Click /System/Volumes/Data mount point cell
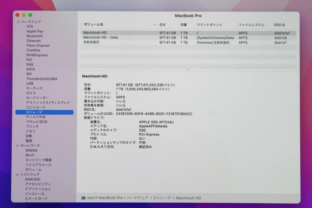This screenshot has width=312, height=208. [215, 38]
